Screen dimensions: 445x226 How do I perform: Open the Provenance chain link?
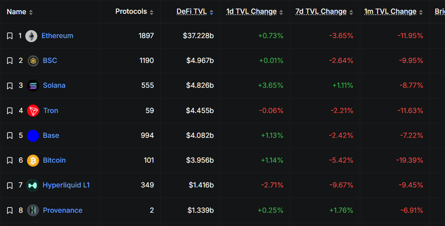coord(63,210)
